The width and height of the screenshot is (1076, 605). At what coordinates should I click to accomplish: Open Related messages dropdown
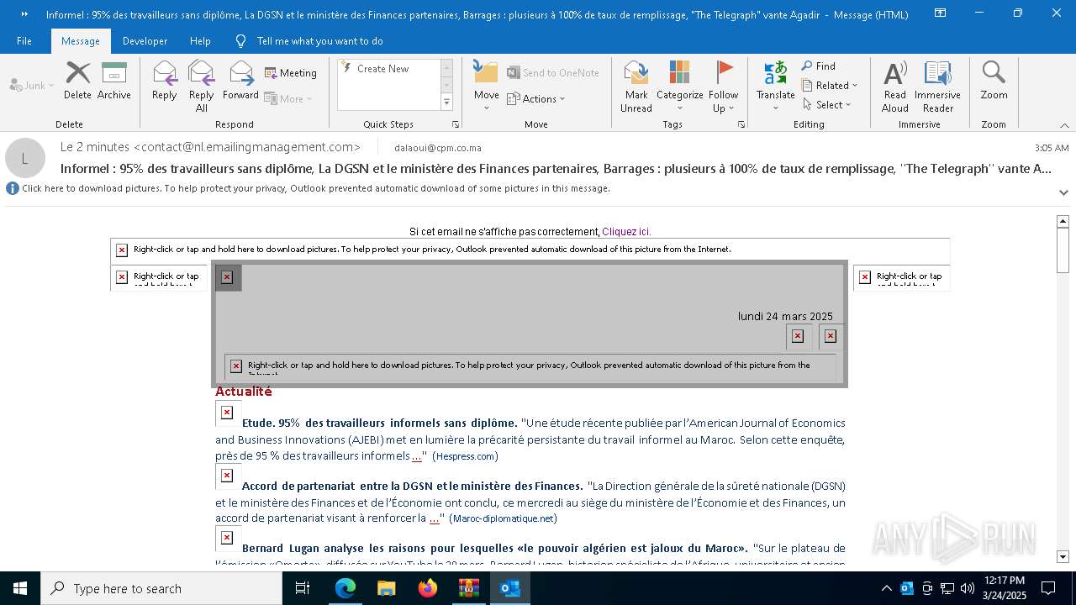tap(830, 86)
